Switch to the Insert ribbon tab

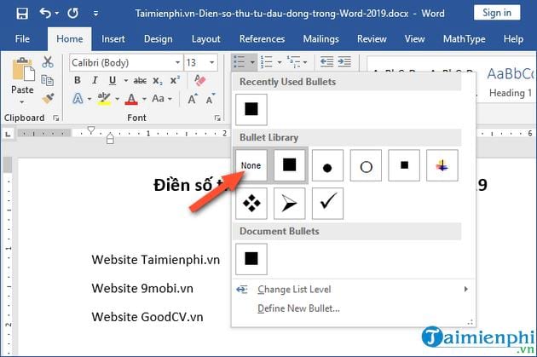coord(113,39)
